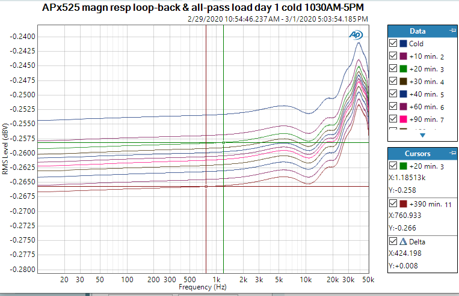Click the Y:-0.266 cursor value
This screenshot has height=296, width=459.
(x=402, y=228)
